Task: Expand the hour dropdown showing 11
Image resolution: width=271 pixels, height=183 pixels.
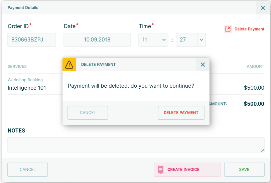Action: pyautogui.click(x=164, y=40)
